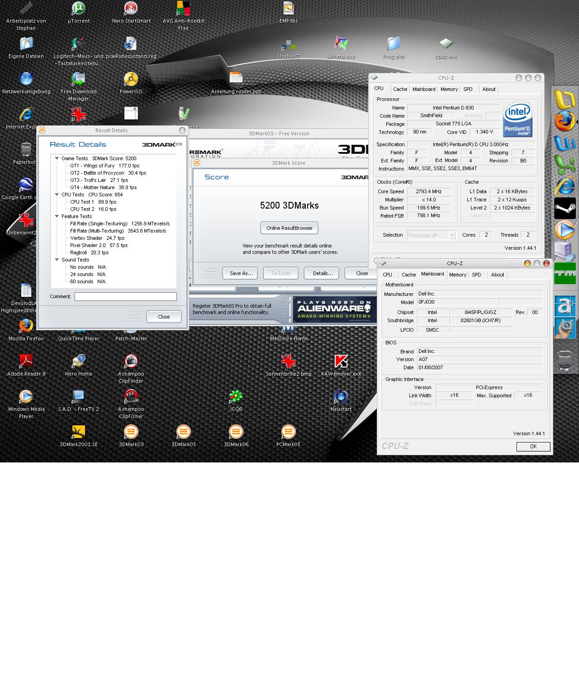Switch to Cache tab in upper CPU-Z window
The image size is (579, 695).
coord(400,89)
